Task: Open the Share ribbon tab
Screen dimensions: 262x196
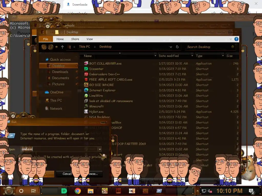Action: tap(75, 39)
